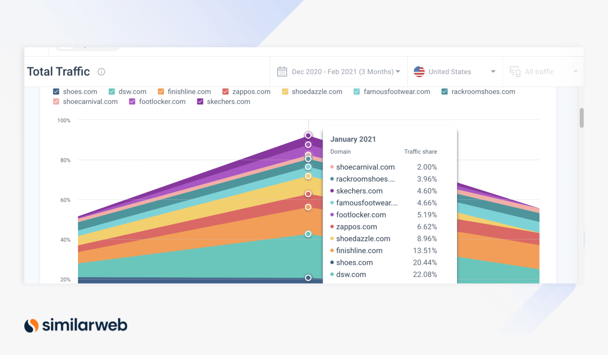Uncheck the dsw.com legend checkbox

[111, 92]
